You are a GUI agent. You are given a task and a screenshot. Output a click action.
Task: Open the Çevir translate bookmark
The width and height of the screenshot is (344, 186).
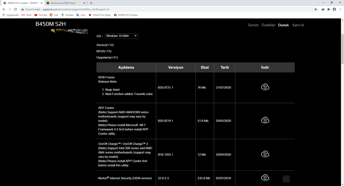point(81,15)
